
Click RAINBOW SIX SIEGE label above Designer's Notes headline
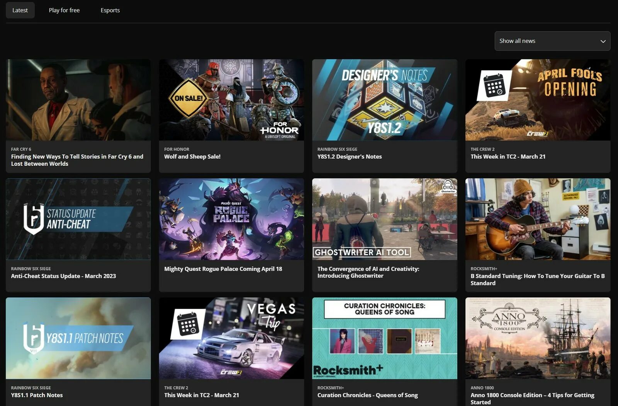(337, 149)
